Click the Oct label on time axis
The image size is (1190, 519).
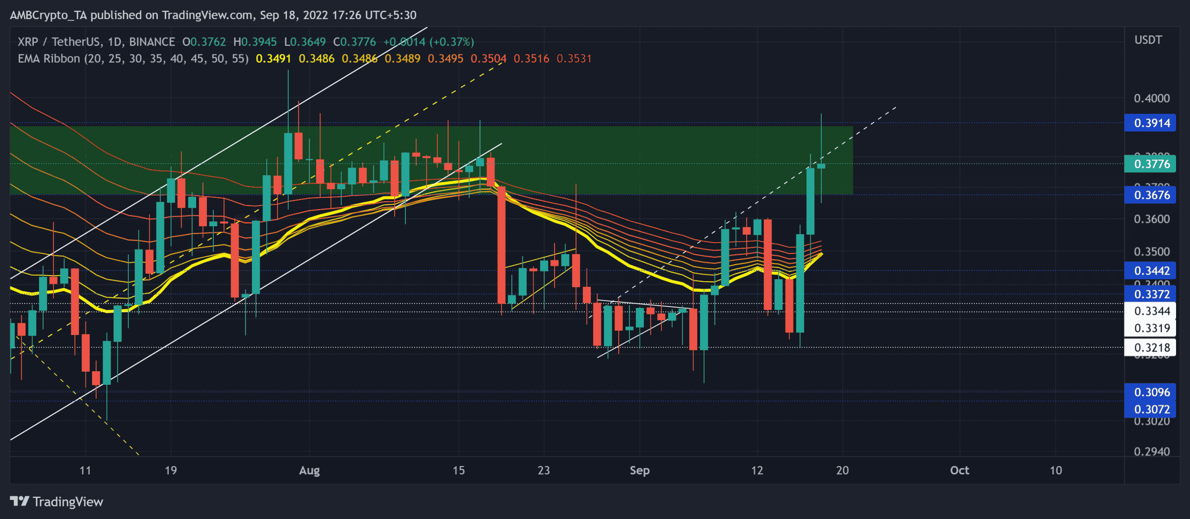click(959, 470)
